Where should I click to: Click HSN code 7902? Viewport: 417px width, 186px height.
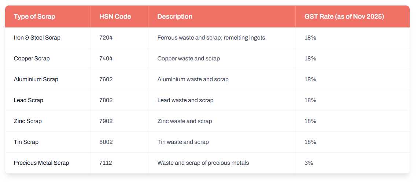click(x=106, y=121)
